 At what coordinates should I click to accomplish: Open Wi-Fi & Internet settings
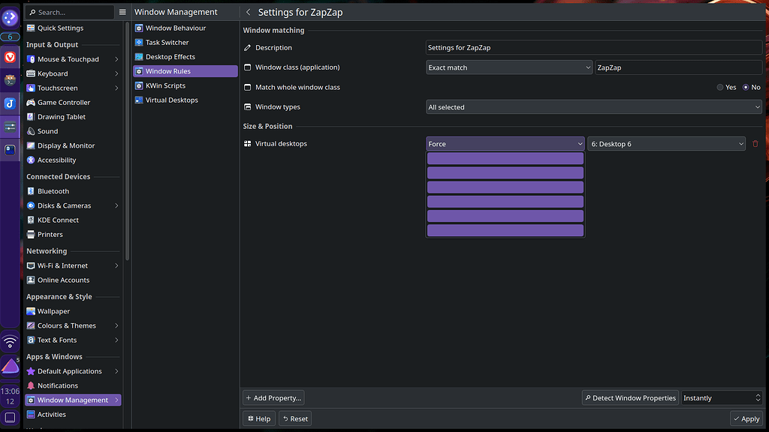tap(73, 265)
